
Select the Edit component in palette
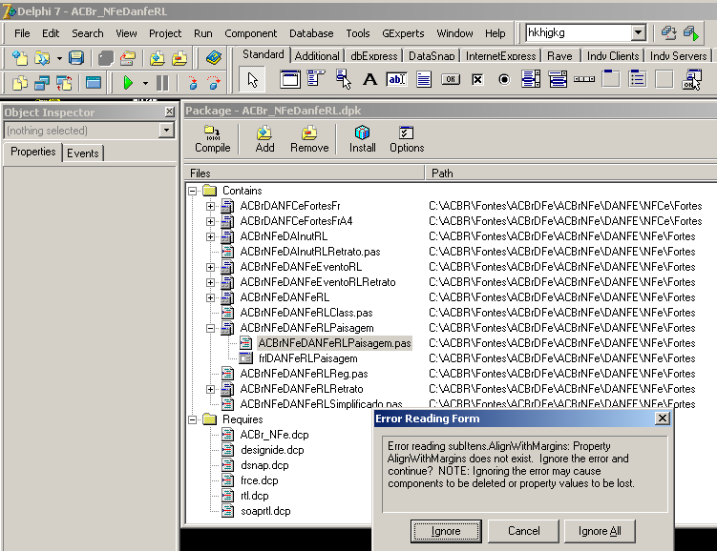[396, 79]
